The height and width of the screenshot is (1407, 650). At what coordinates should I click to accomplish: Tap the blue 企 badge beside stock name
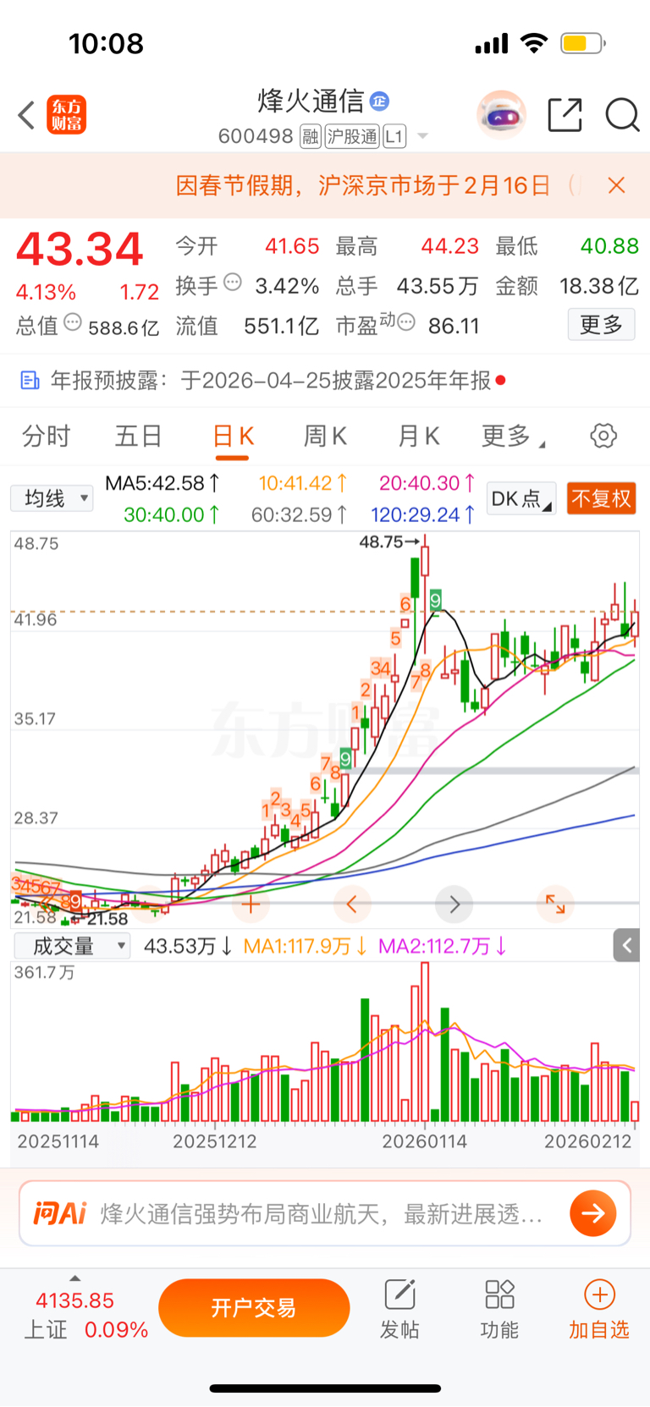pyautogui.click(x=379, y=102)
